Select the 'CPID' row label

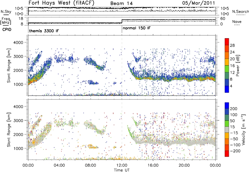(x=7, y=29)
